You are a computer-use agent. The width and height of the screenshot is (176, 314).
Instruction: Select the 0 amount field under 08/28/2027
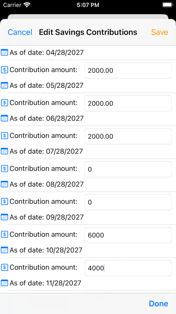click(x=128, y=202)
